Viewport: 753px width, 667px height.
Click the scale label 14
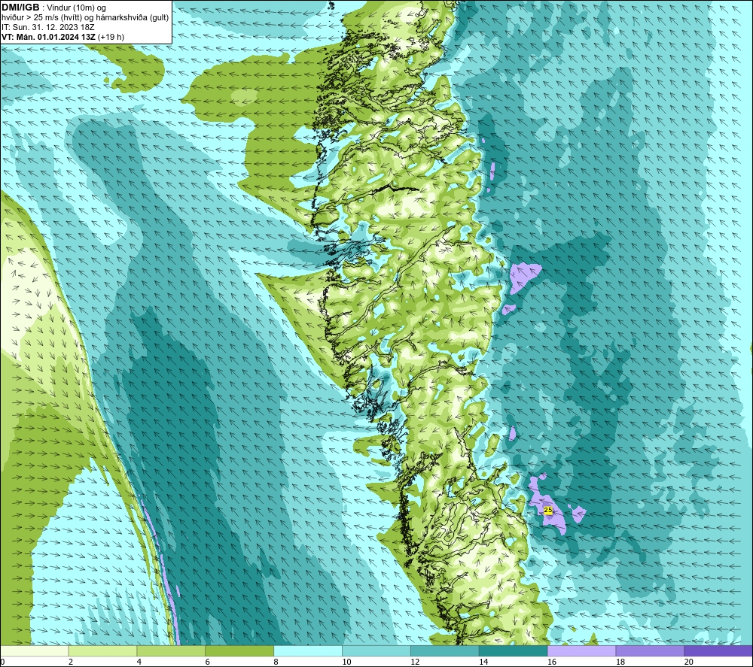click(x=483, y=662)
